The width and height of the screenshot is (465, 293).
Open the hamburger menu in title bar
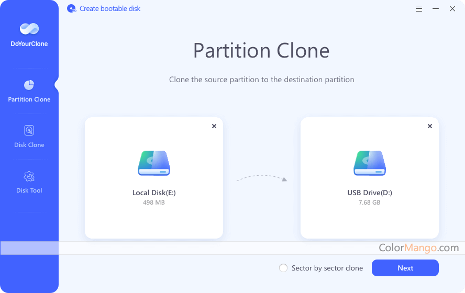click(419, 9)
